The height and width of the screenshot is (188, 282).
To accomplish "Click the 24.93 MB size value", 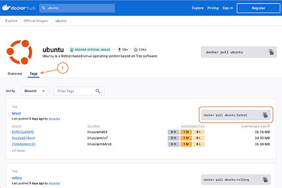I will pyautogui.click(x=263, y=138).
